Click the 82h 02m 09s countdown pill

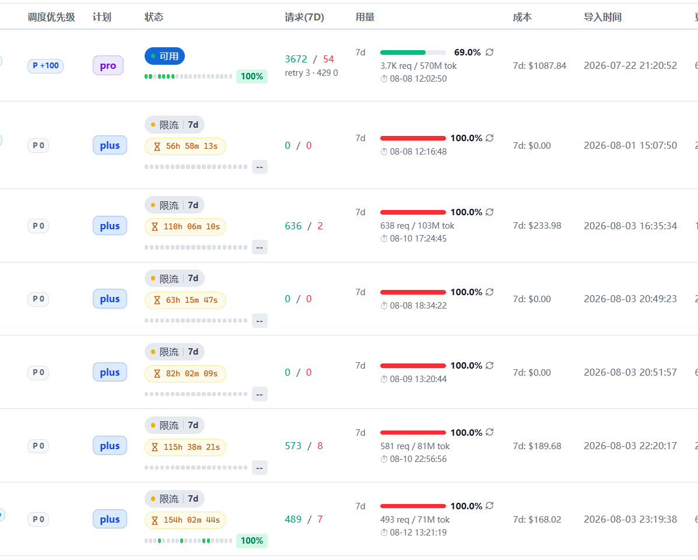coord(185,373)
